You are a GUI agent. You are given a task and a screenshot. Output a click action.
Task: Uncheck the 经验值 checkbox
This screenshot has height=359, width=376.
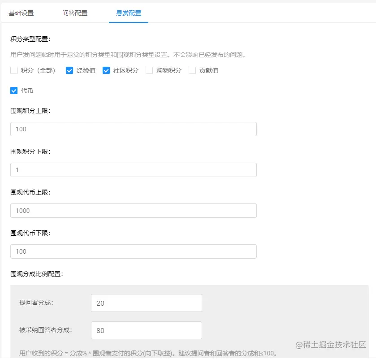[x=69, y=70]
